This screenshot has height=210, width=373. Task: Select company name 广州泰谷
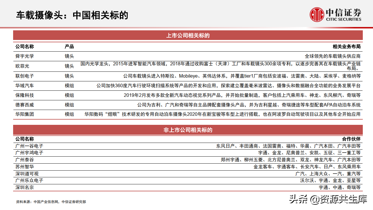(x=24, y=160)
